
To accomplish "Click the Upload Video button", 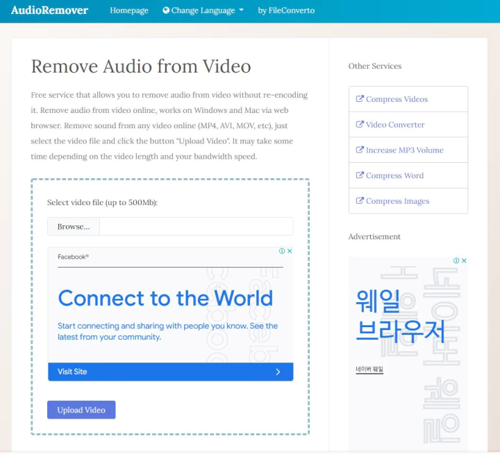I will [x=81, y=410].
